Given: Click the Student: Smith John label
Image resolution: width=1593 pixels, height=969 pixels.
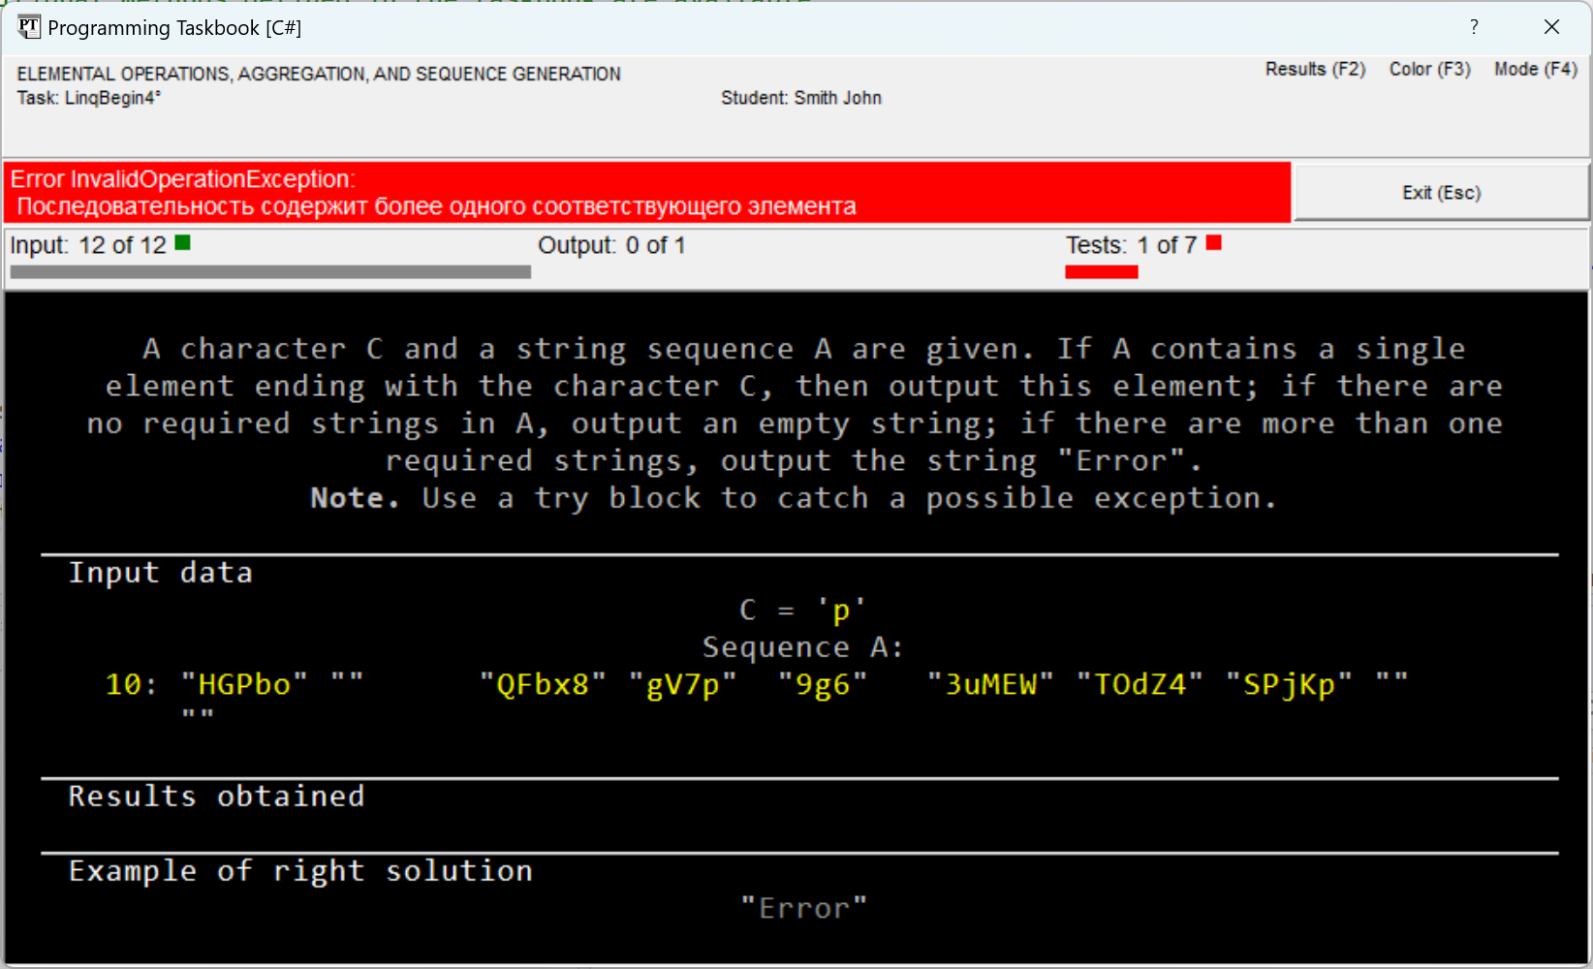Looking at the screenshot, I should [x=800, y=98].
